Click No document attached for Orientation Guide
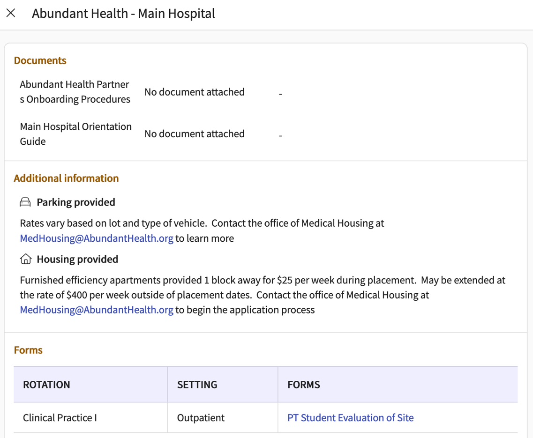The width and height of the screenshot is (533, 438). [x=195, y=134]
